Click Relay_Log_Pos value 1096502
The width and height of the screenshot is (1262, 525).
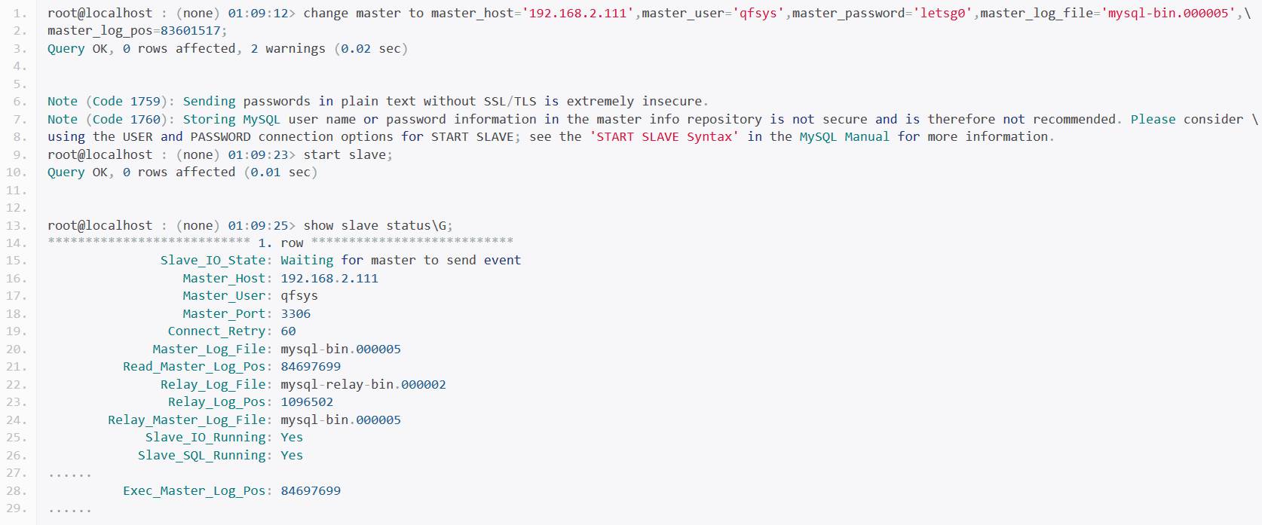tap(307, 401)
